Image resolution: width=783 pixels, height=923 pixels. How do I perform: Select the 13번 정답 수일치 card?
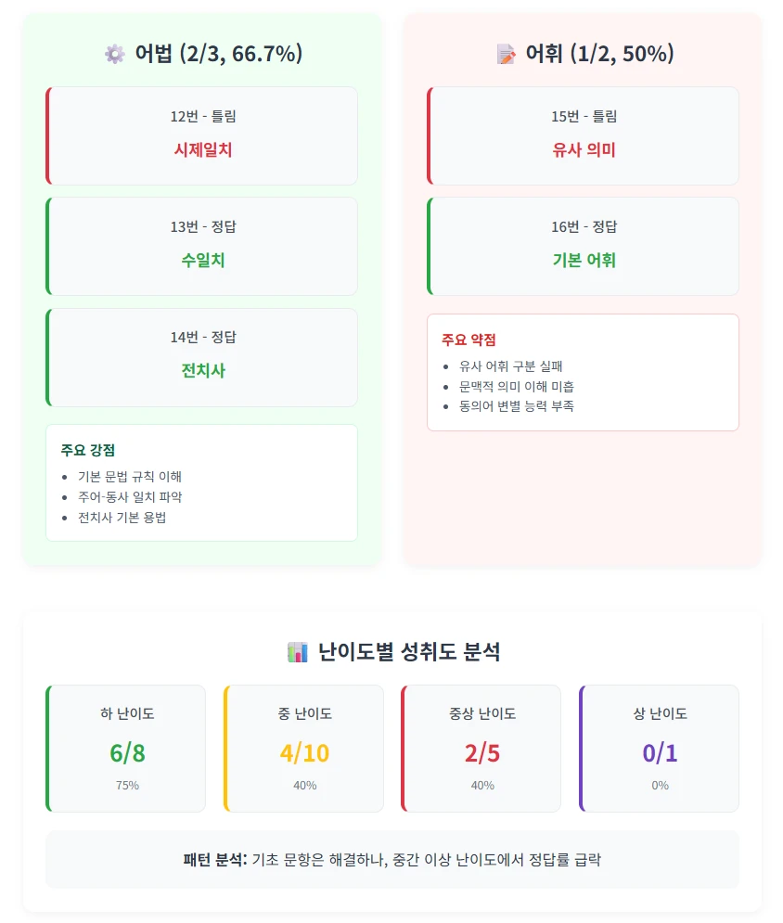tap(202, 247)
